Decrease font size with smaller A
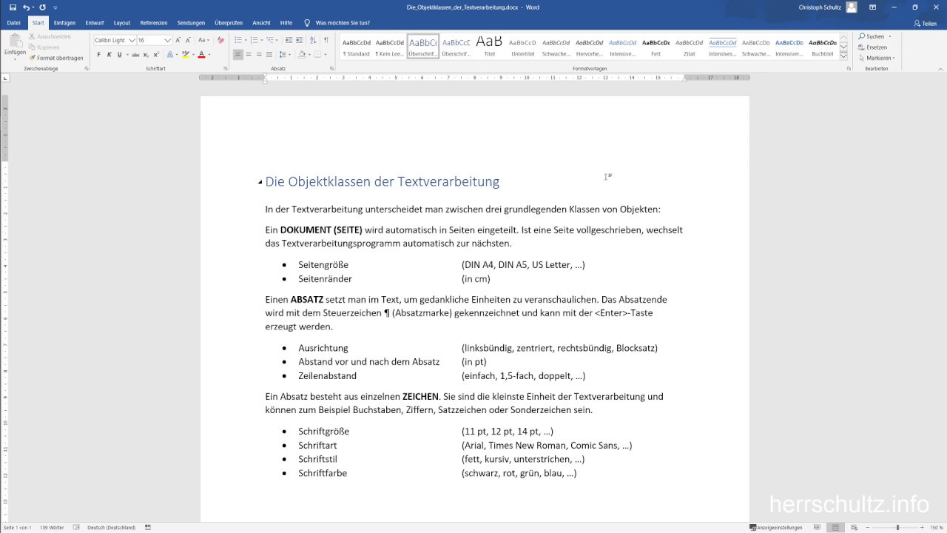Viewport: 947px width, 533px height. tap(188, 40)
